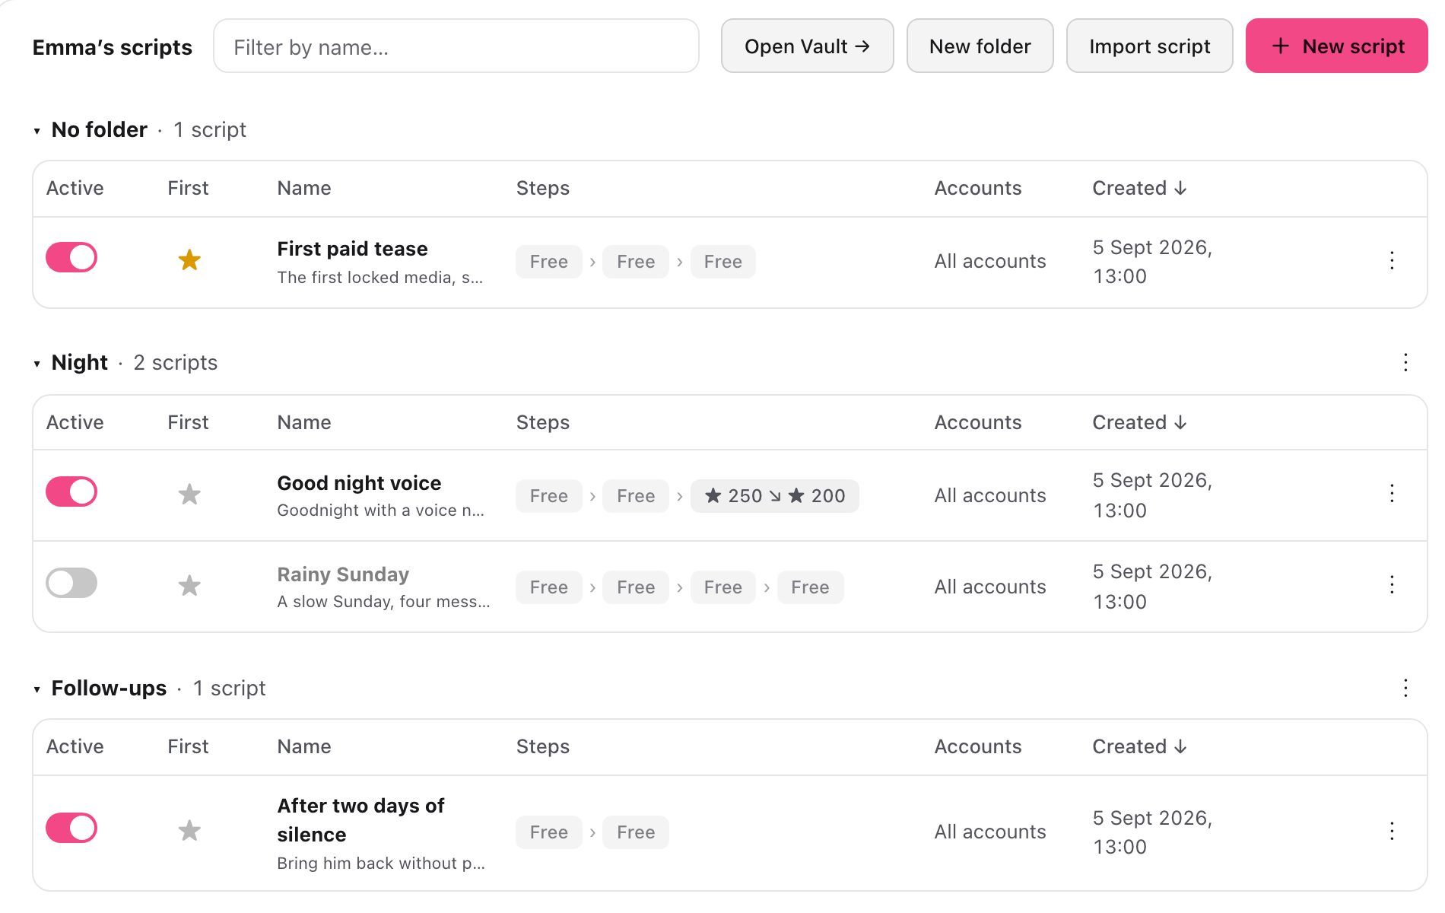Click first Free step of First paid tease
This screenshot has width=1445, height=913.
[x=548, y=262]
